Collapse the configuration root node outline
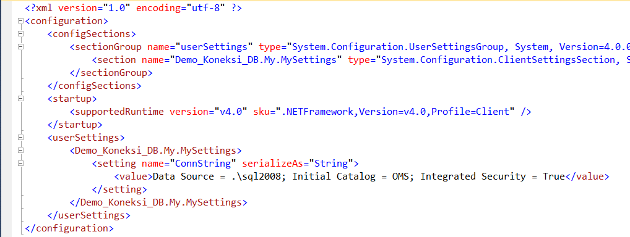 point(21,21)
